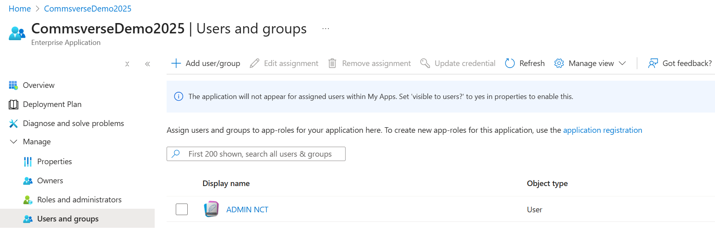Screen dimensions: 715x229
Task: Open the CommsverseDemo2025 breadcrumb link
Action: pyautogui.click(x=87, y=9)
